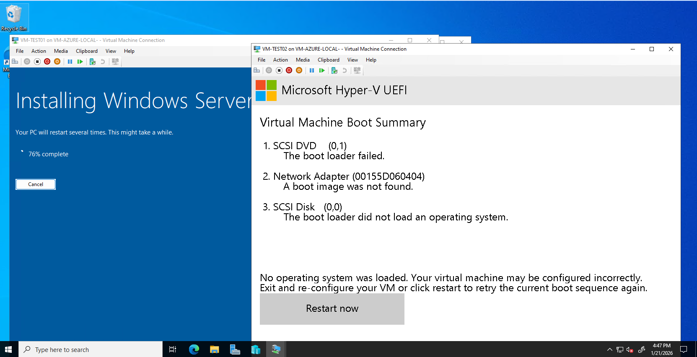697x357 pixels.
Task: Reset VM-TEST01 with the green play icon
Action: pos(80,62)
